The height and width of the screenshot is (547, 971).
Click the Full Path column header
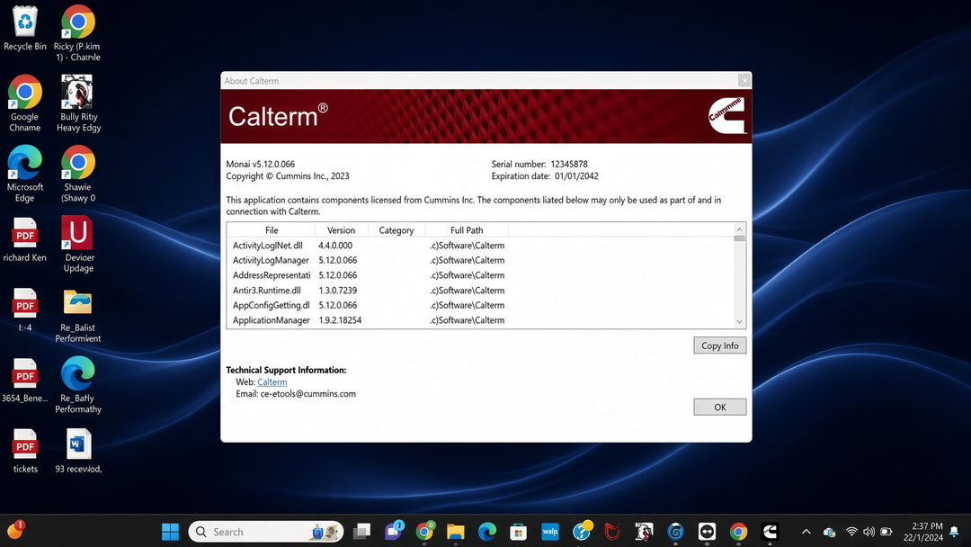click(x=467, y=229)
